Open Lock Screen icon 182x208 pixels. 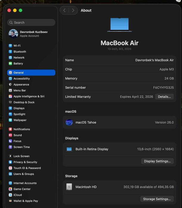coord(10,156)
